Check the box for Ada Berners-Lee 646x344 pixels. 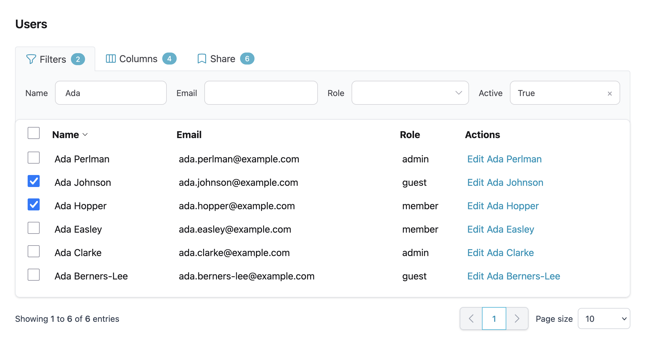(x=34, y=275)
